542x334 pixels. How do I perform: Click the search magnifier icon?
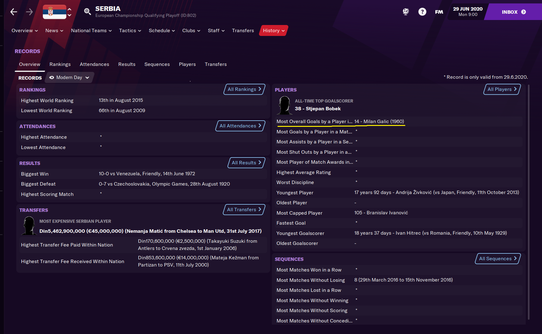[x=87, y=12]
